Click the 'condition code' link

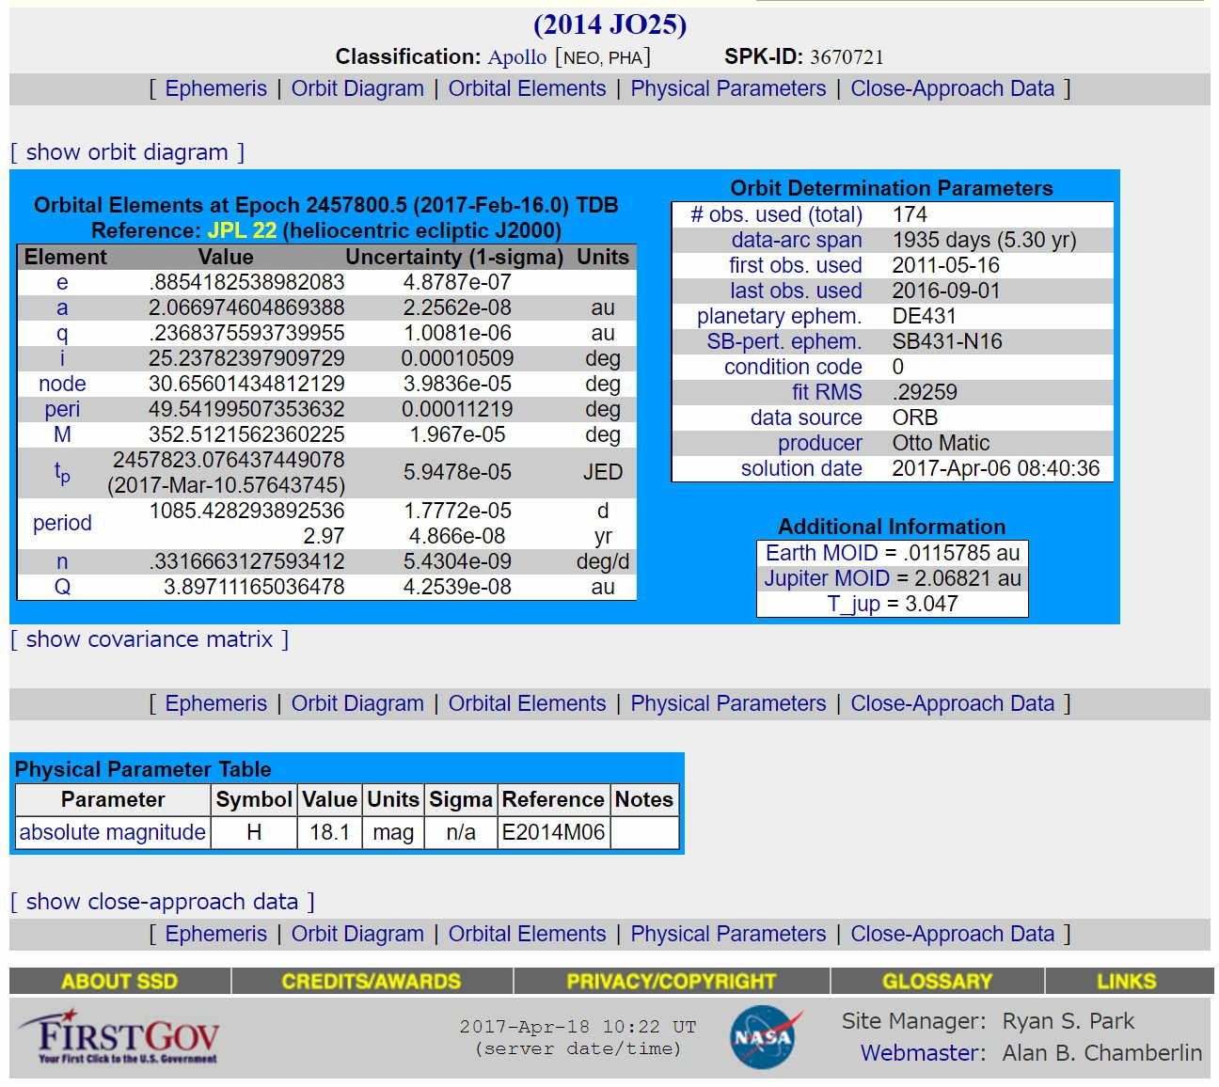793,367
